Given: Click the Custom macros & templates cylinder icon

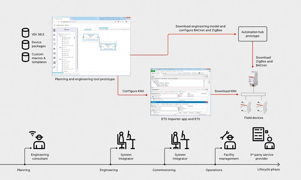Looking at the screenshot, I should coord(26,57).
